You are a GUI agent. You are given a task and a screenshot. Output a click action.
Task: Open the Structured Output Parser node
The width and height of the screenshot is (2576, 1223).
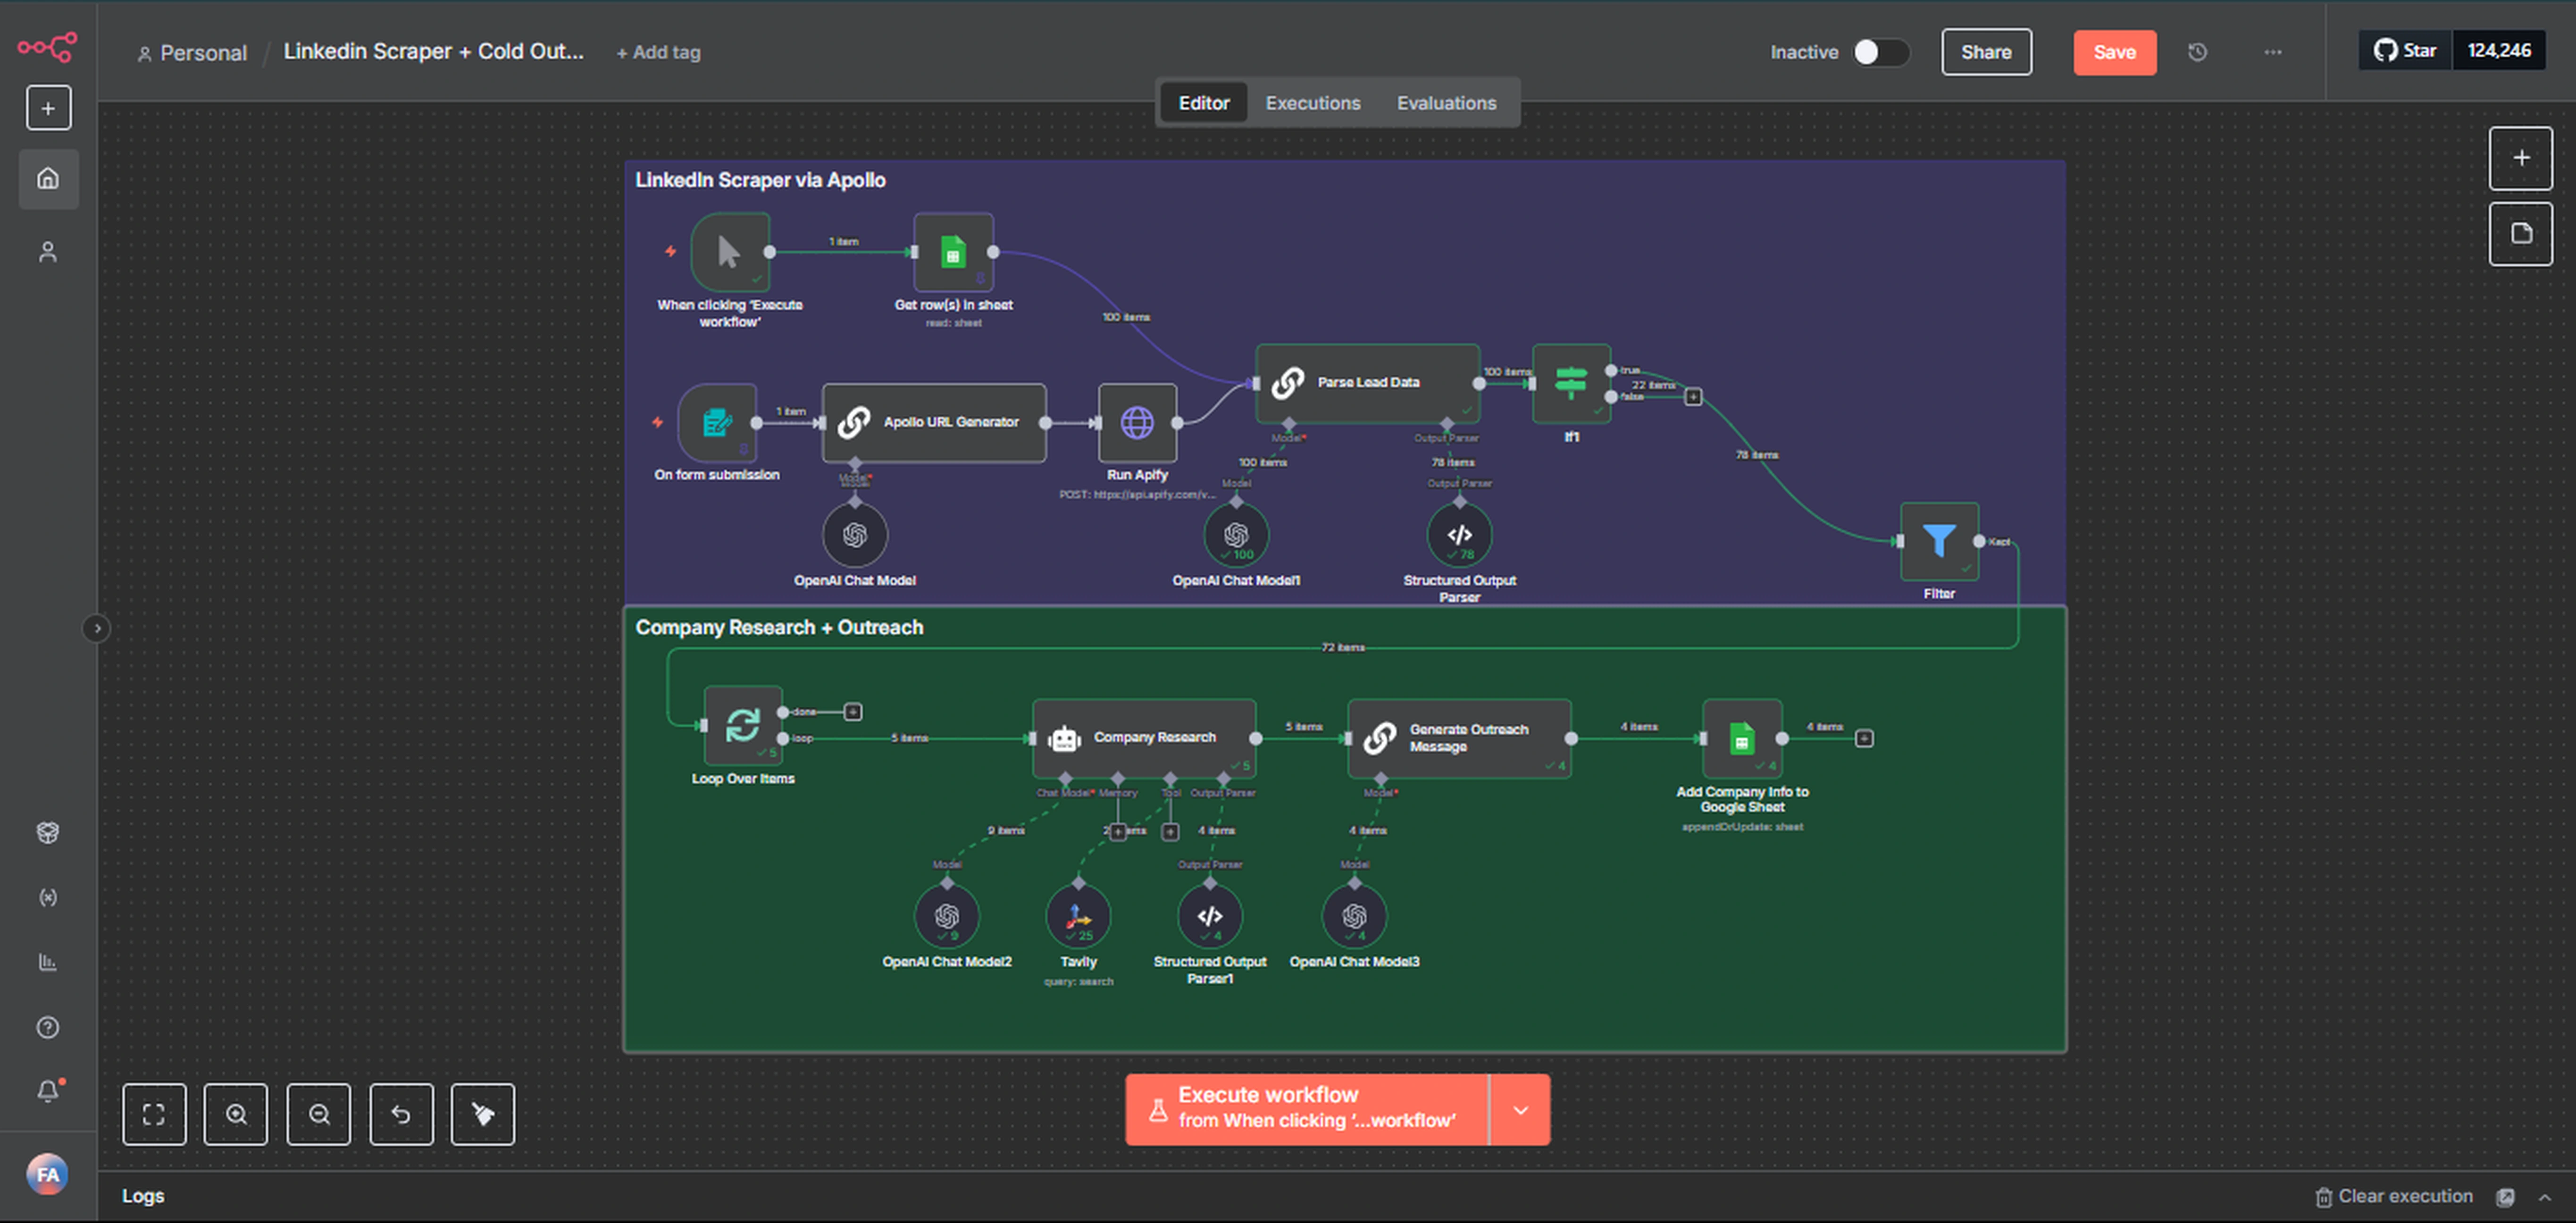[1458, 535]
